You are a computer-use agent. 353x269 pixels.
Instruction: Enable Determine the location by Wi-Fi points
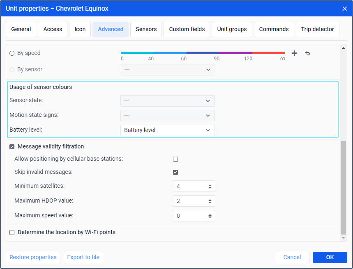click(x=12, y=233)
